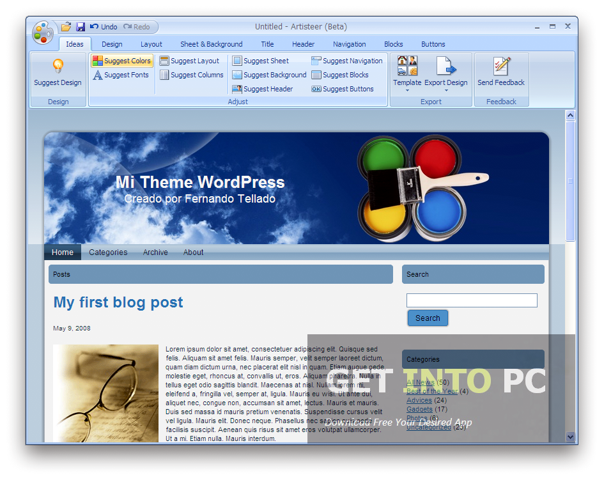Open the Buttons ribbon tab
Viewport: 604px width, 480px height.
(433, 44)
